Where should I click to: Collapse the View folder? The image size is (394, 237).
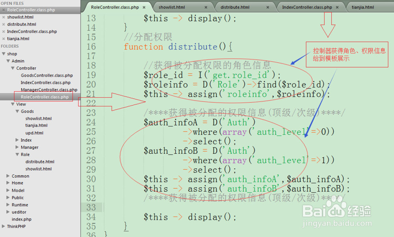(x=13, y=104)
